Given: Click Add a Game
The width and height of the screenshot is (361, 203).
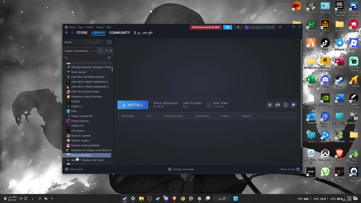Looking at the screenshot, I should coord(74,169).
